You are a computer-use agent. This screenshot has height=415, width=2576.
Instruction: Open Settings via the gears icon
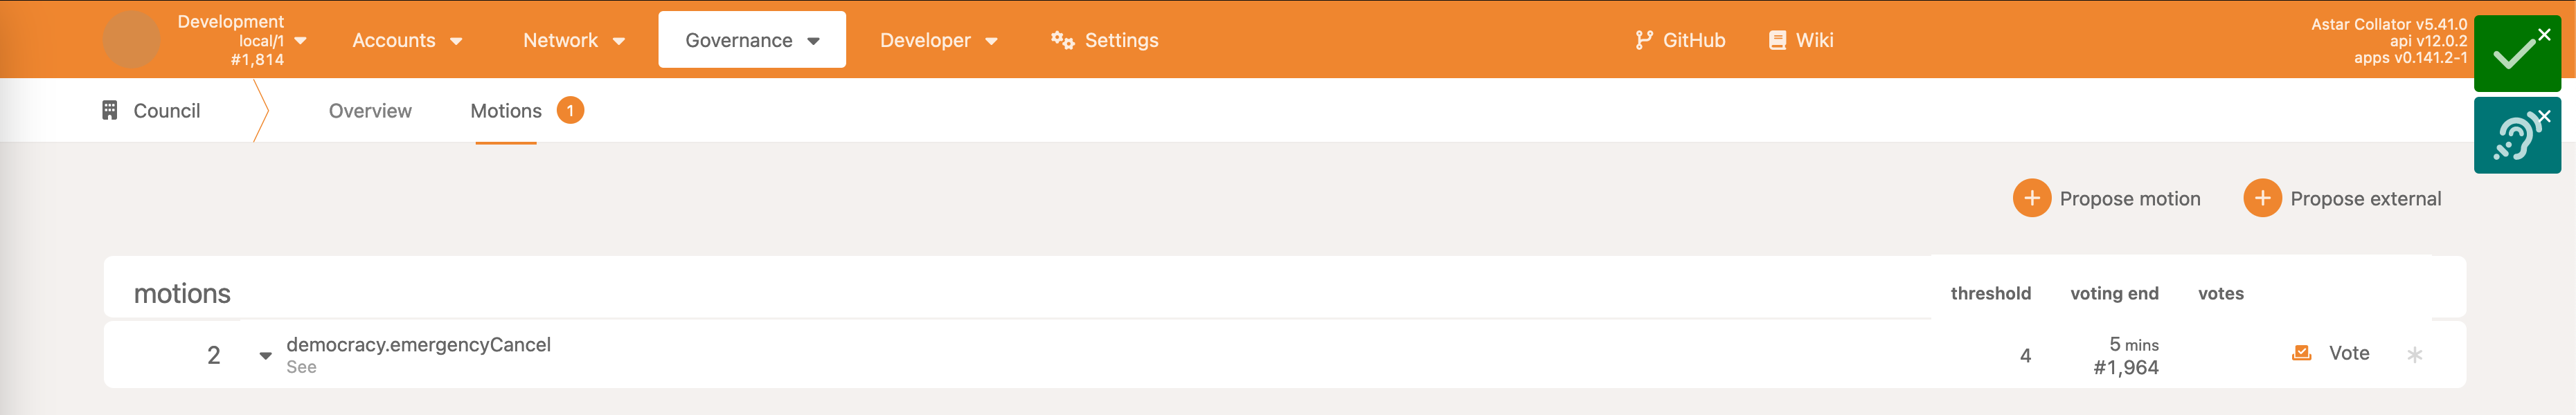click(x=1062, y=40)
